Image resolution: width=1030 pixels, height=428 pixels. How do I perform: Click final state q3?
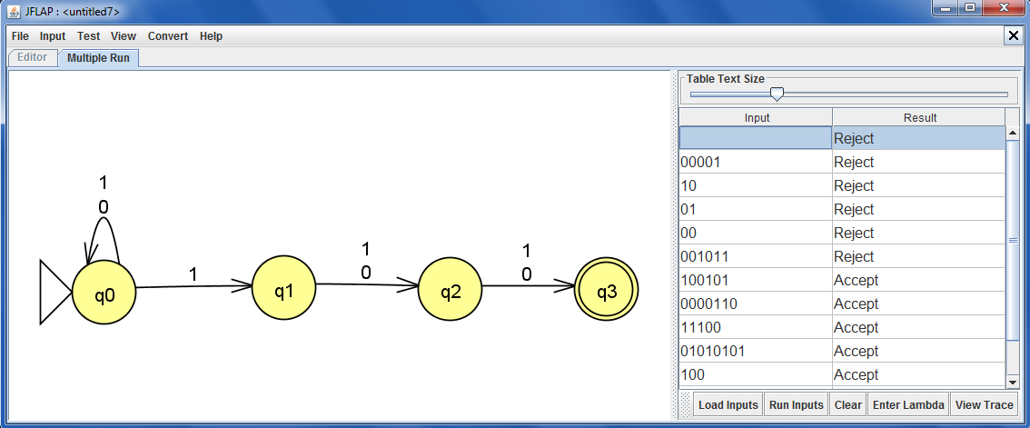point(606,291)
